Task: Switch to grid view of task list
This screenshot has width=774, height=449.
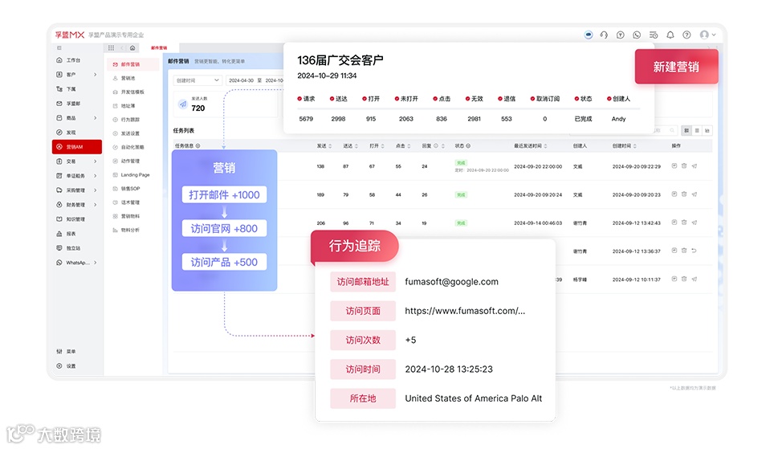Action: [x=686, y=130]
